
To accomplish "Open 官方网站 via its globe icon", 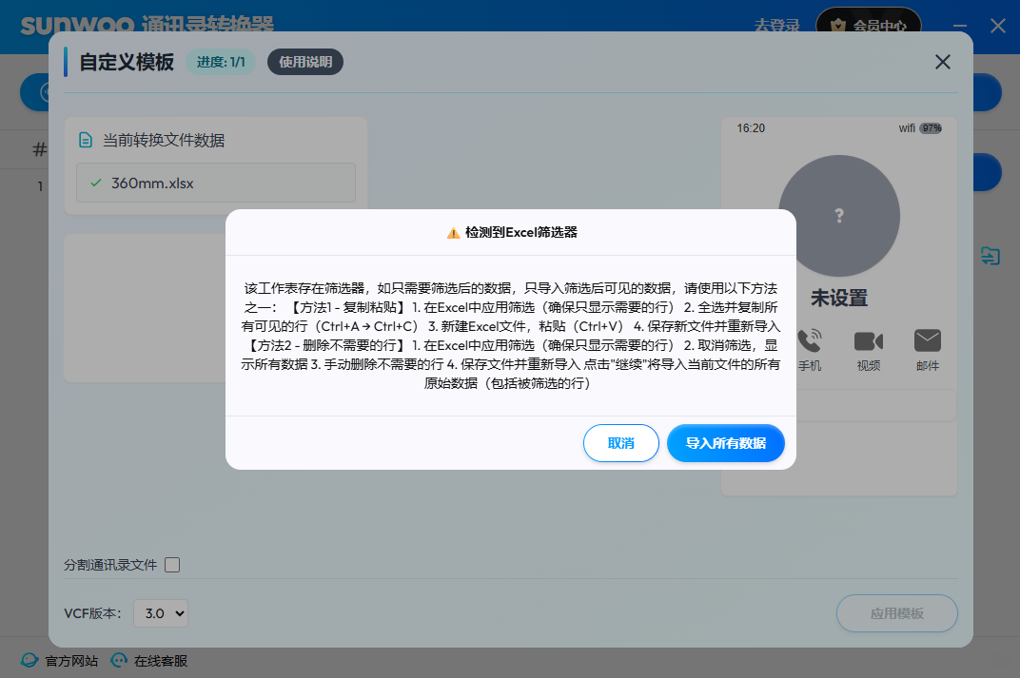I will pos(30,661).
